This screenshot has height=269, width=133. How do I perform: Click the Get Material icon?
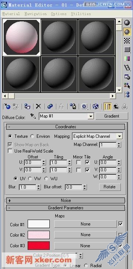click(x=7, y=106)
